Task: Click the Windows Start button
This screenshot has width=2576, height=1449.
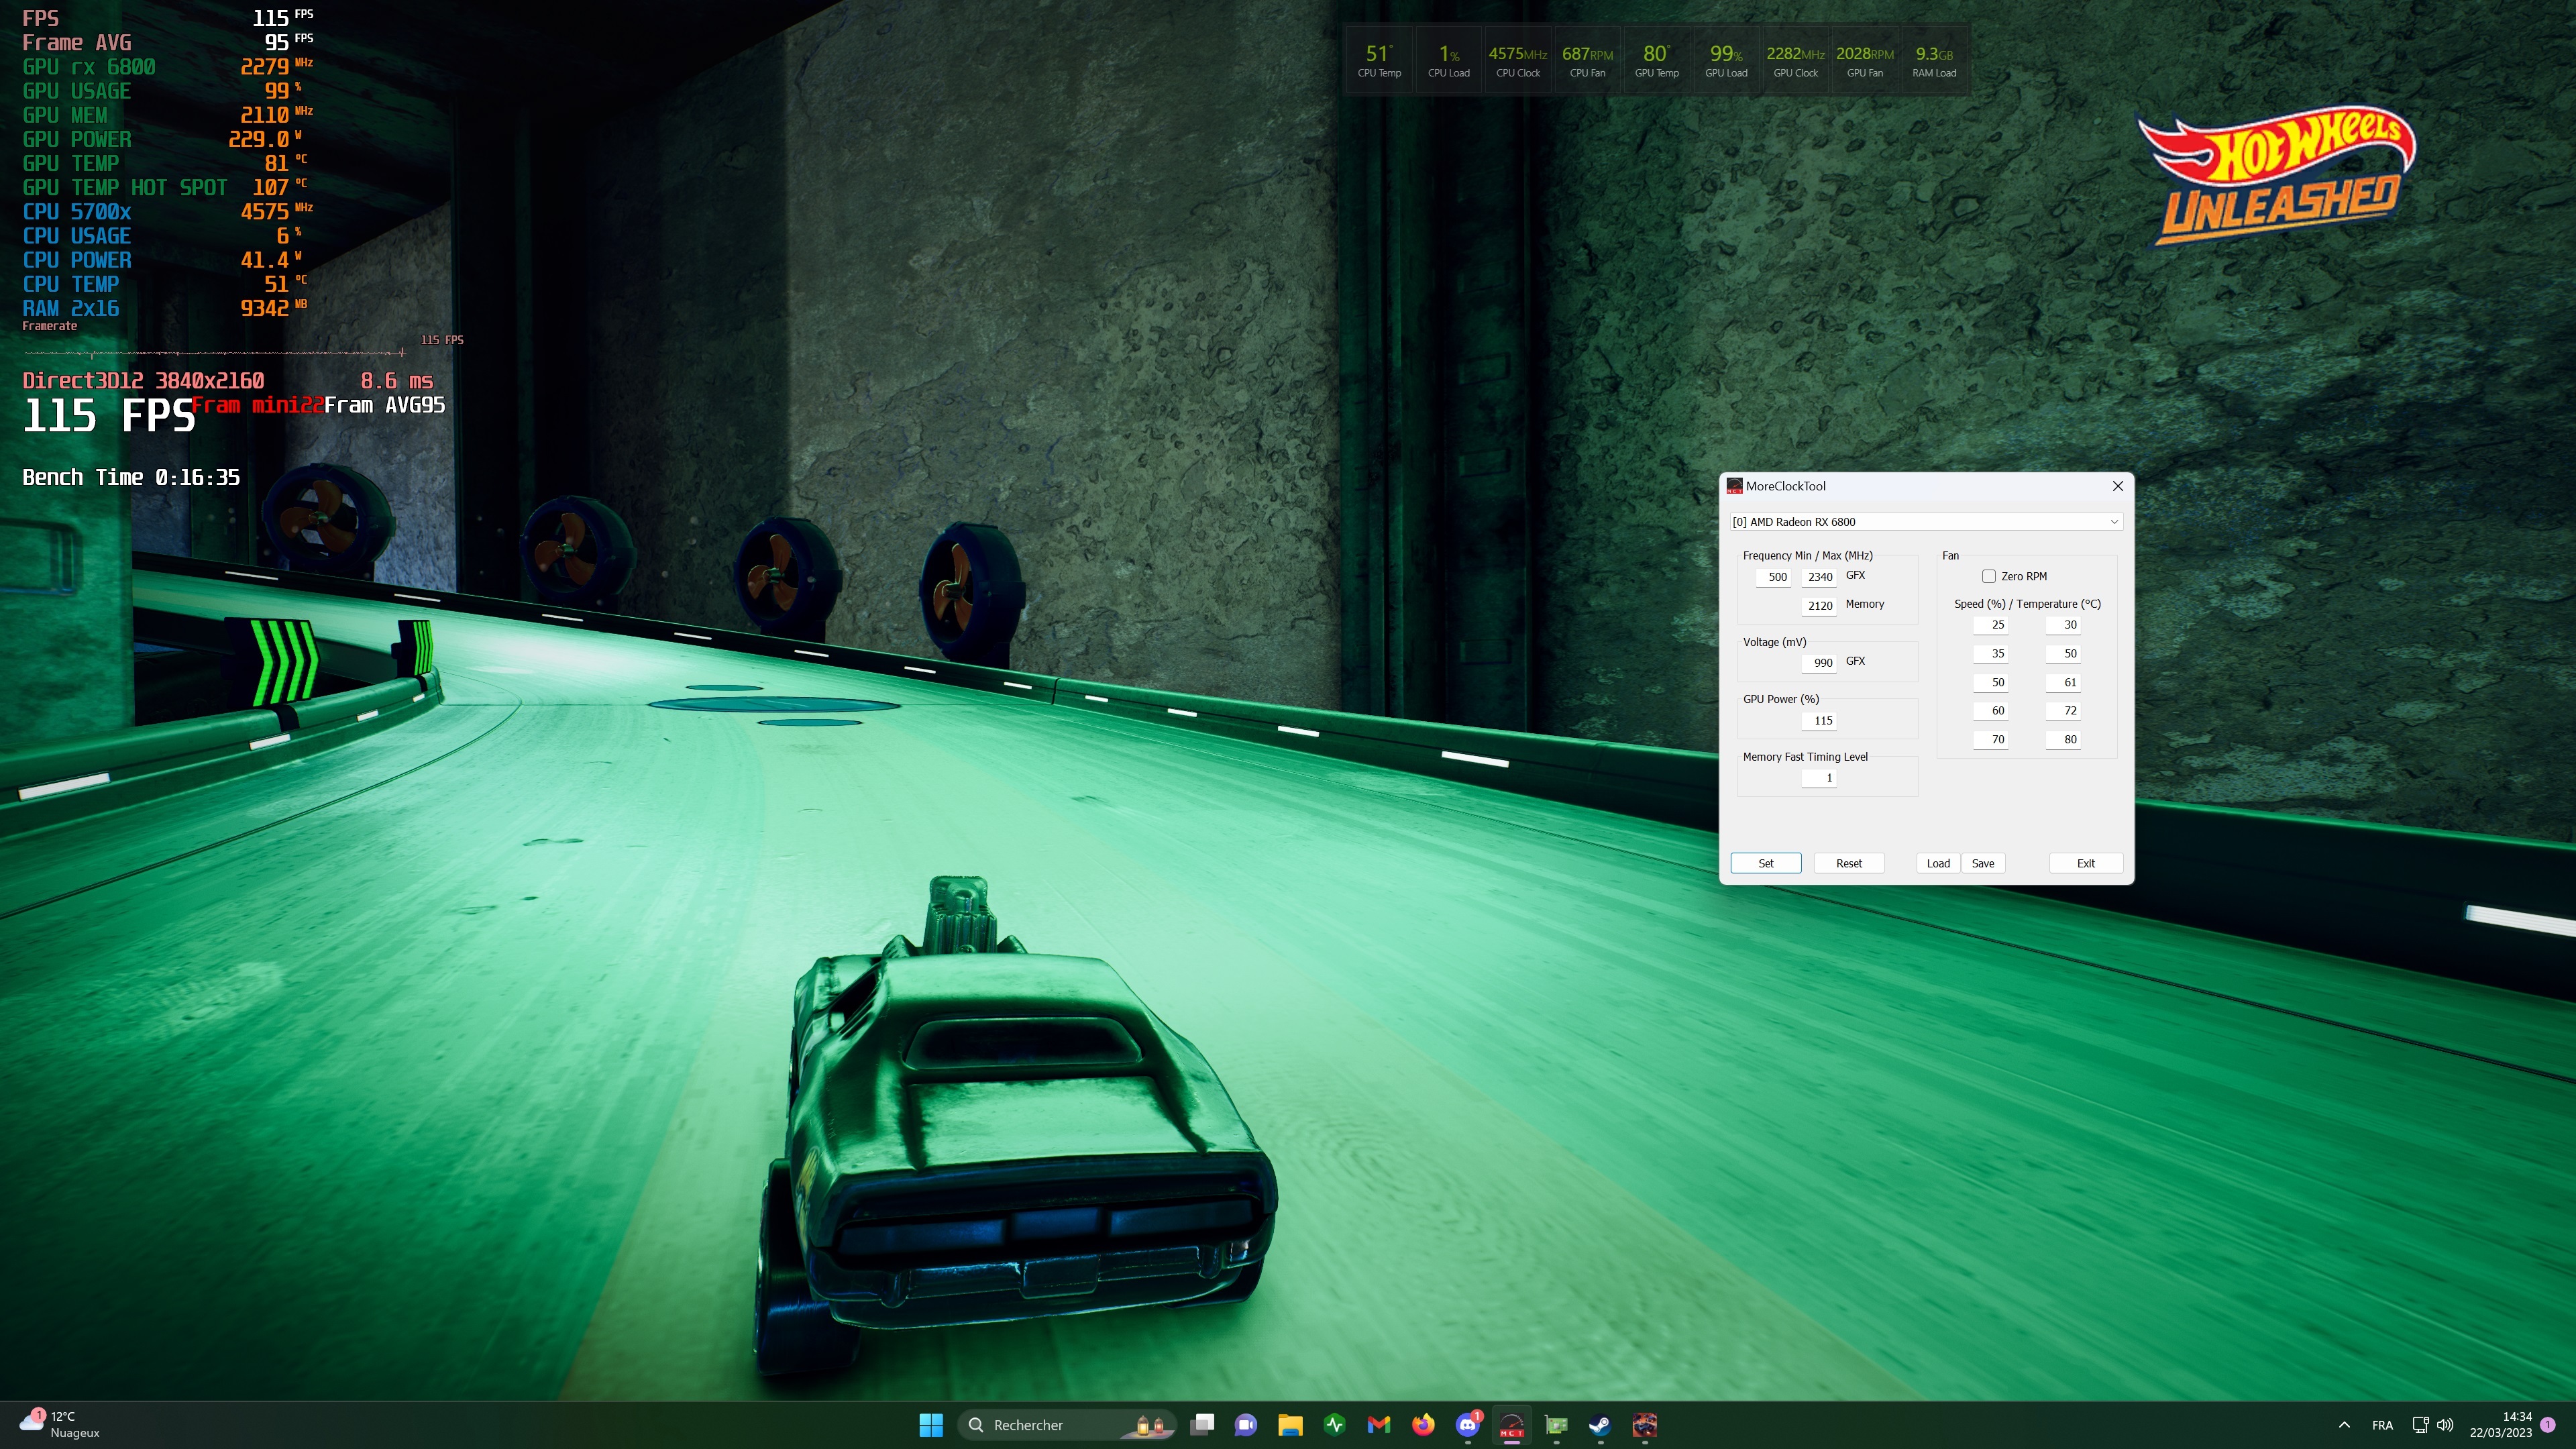Action: 931,1425
